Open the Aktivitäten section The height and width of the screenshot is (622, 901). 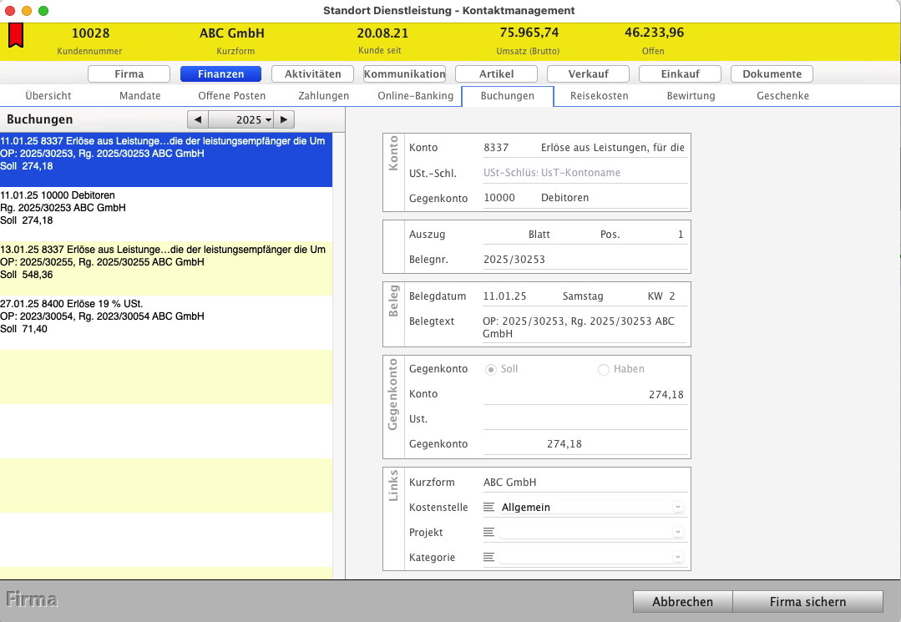[x=312, y=74]
